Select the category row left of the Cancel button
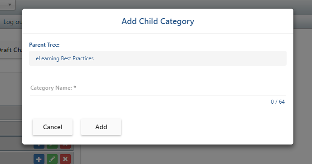The image size is (312, 164). (x=11, y=128)
